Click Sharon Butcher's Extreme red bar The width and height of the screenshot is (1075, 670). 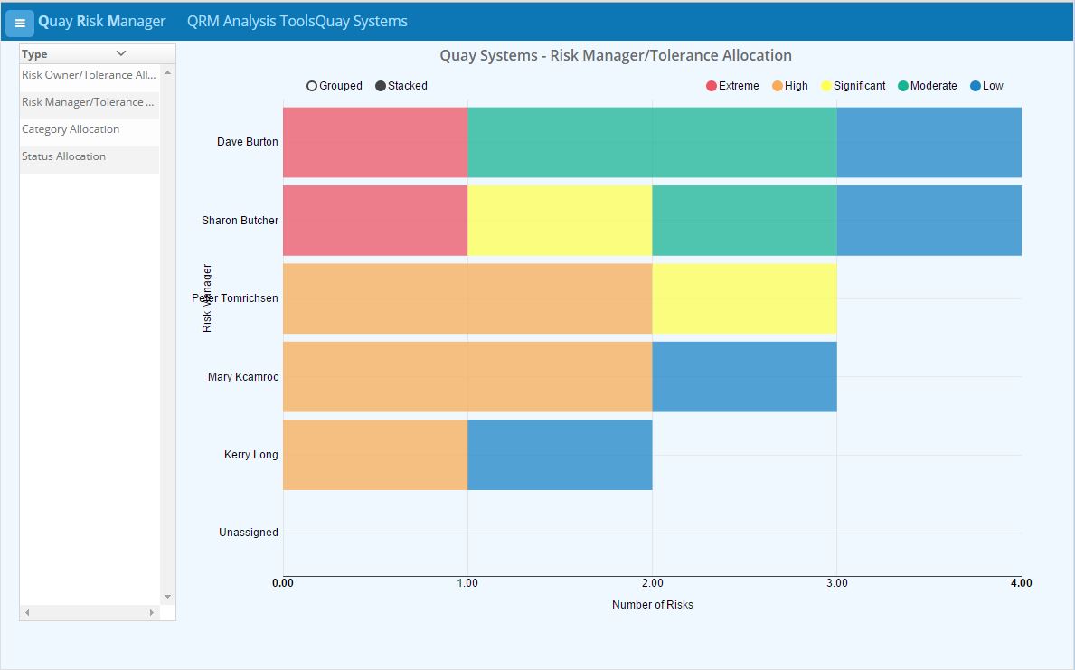pos(375,220)
